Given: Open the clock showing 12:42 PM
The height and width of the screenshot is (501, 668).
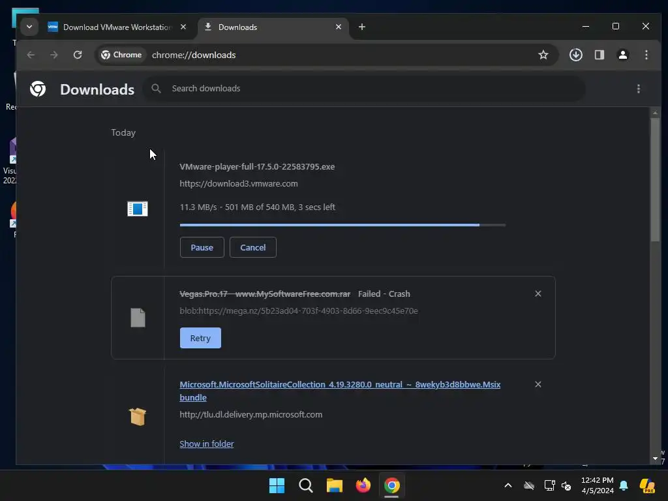Looking at the screenshot, I should tap(598, 485).
